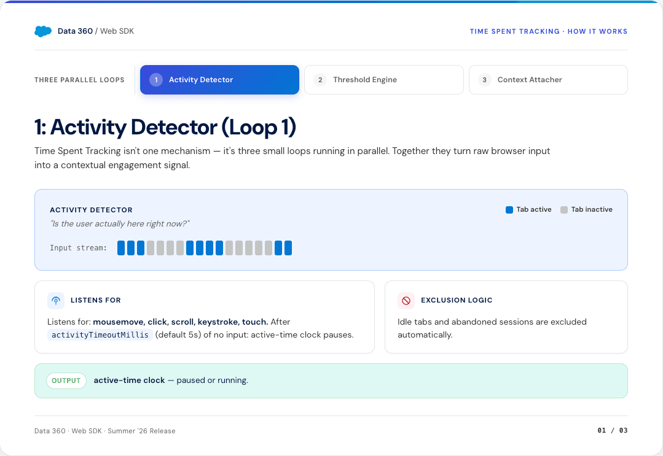The image size is (663, 456).
Task: Click the first blue input stream bar
Action: 121,248
